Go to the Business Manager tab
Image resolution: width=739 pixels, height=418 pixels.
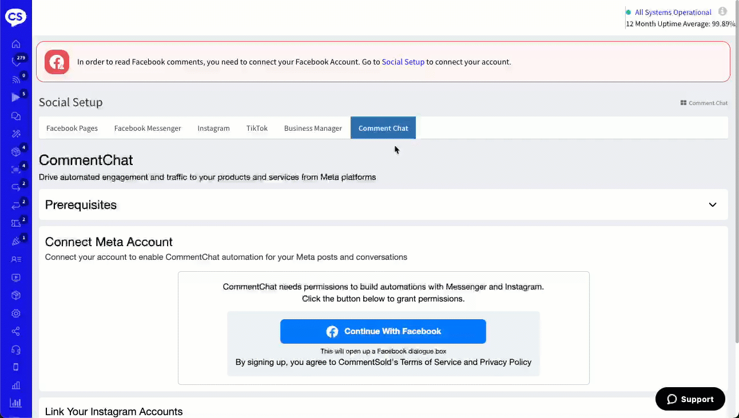(x=313, y=128)
